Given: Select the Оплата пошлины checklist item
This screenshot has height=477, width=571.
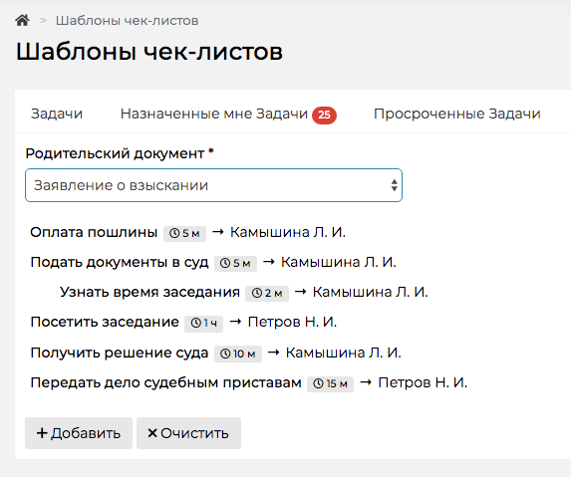Looking at the screenshot, I should (x=94, y=232).
